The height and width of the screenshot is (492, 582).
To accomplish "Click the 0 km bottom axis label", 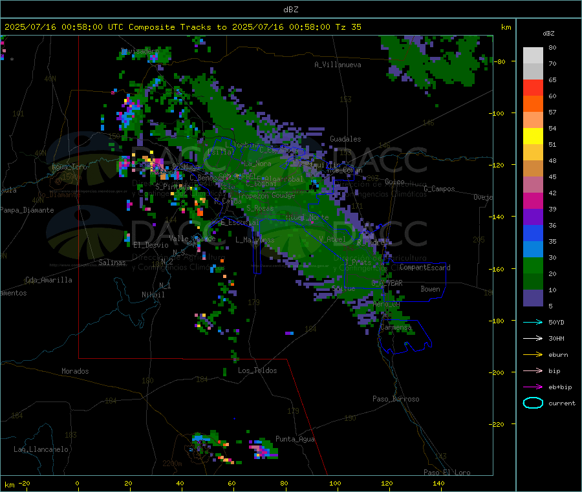I will [77, 483].
